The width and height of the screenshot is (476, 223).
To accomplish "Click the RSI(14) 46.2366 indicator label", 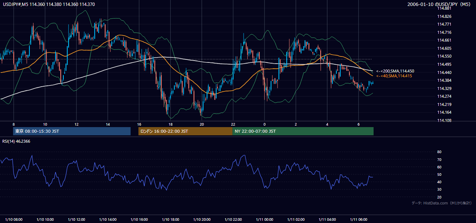I will click(16, 141).
